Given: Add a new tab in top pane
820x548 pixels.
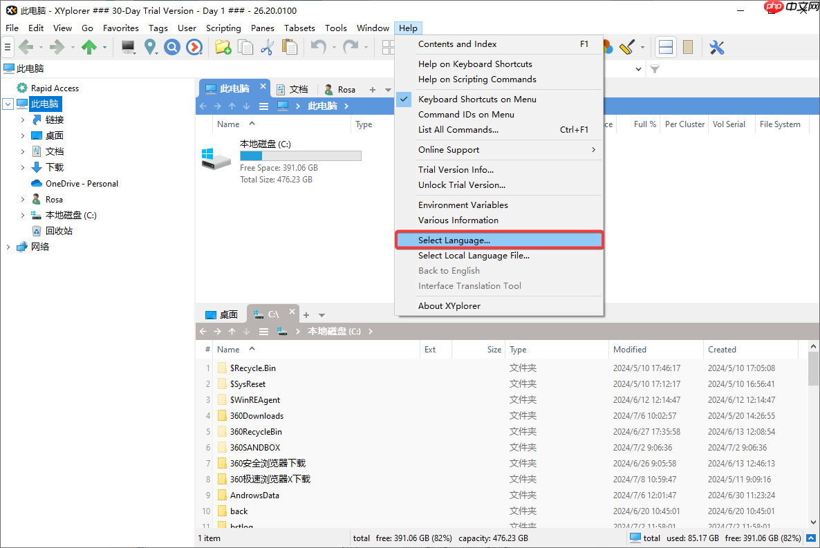Looking at the screenshot, I should (x=373, y=90).
